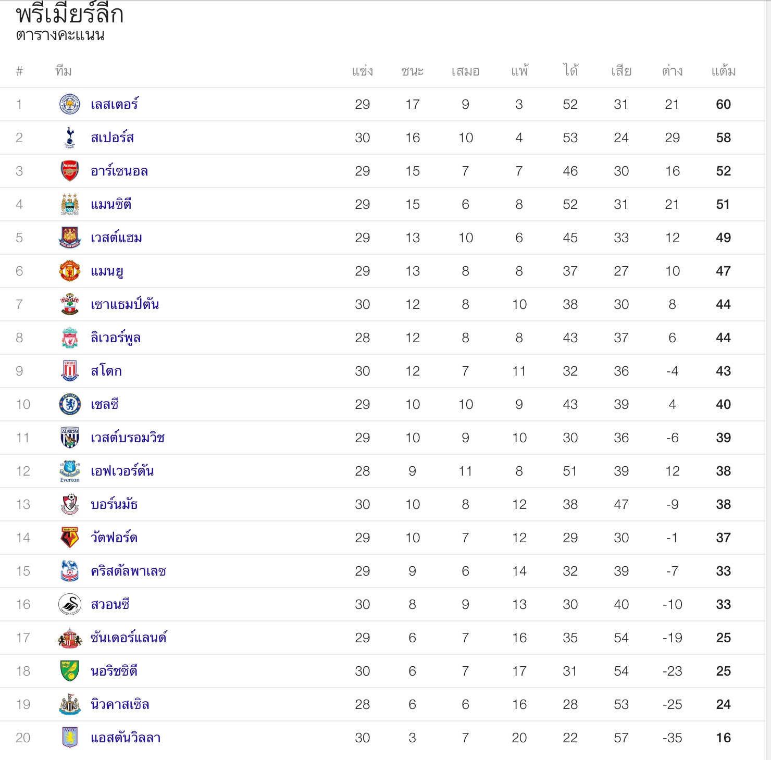
Task: Open the แอสตันวิลลา team link
Action: click(x=126, y=738)
